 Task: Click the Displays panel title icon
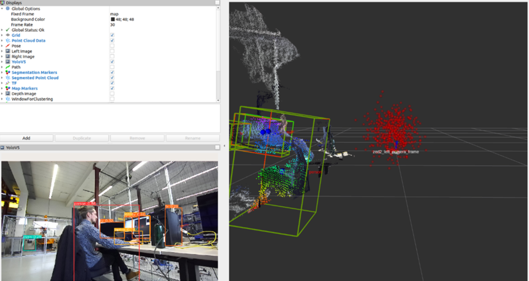click(x=3, y=3)
